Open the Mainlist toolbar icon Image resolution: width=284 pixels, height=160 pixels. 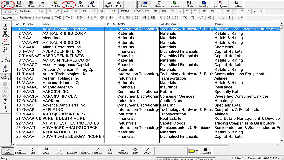tap(69, 4)
